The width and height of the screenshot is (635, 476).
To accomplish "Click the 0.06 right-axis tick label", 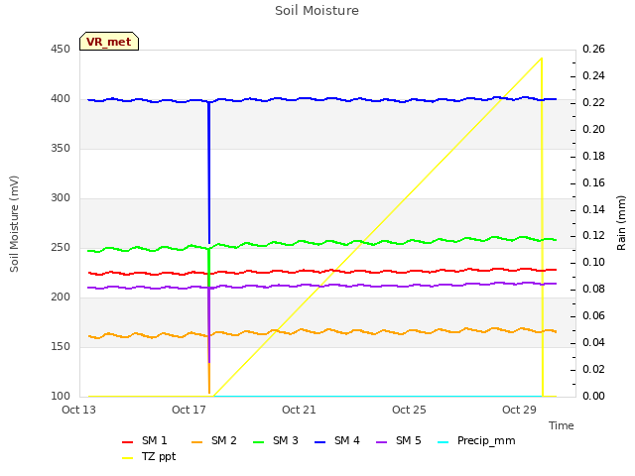I will tap(593, 315).
